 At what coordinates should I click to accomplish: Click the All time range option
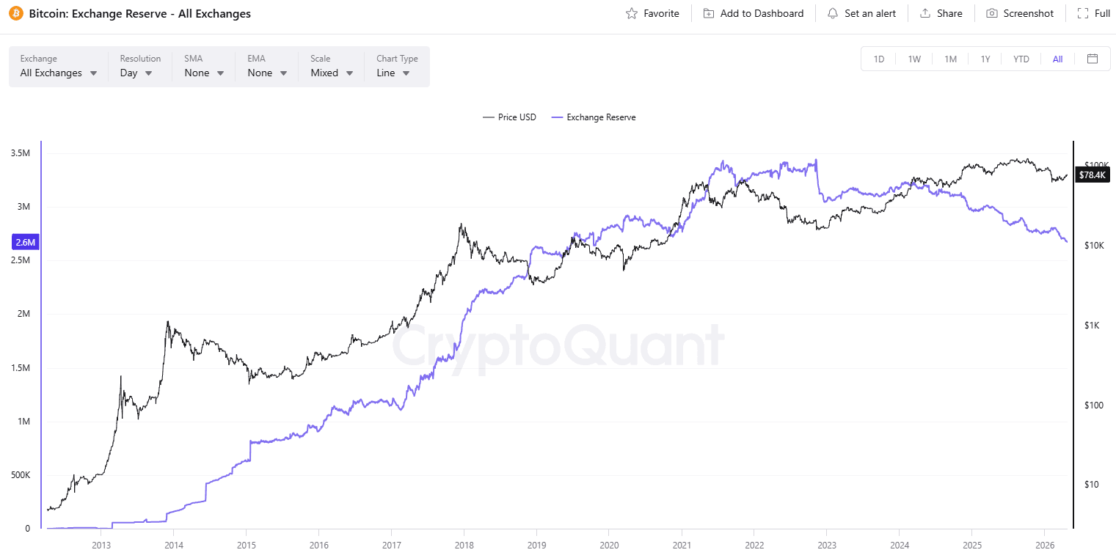(x=1057, y=59)
